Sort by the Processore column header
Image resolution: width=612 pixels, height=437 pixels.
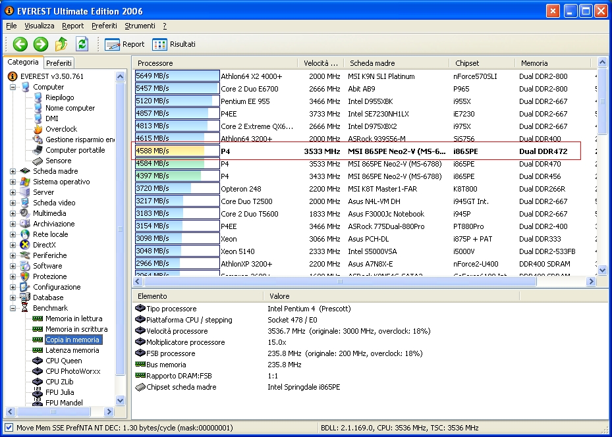[x=215, y=63]
